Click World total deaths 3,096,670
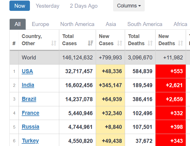Image resolution: width=190 pixels, height=146 pixels. tap(140, 57)
